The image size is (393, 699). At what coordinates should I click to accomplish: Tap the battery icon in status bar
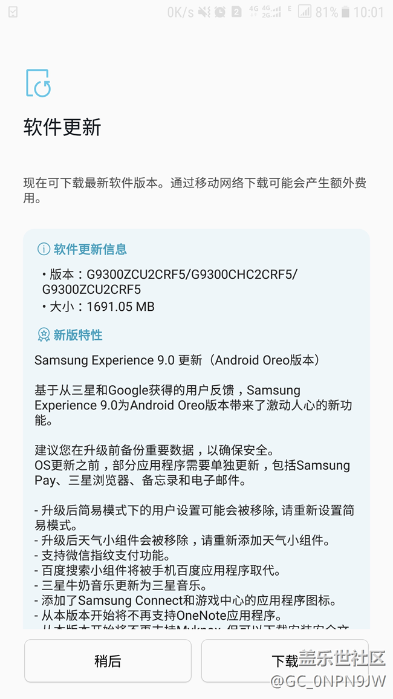(x=345, y=12)
